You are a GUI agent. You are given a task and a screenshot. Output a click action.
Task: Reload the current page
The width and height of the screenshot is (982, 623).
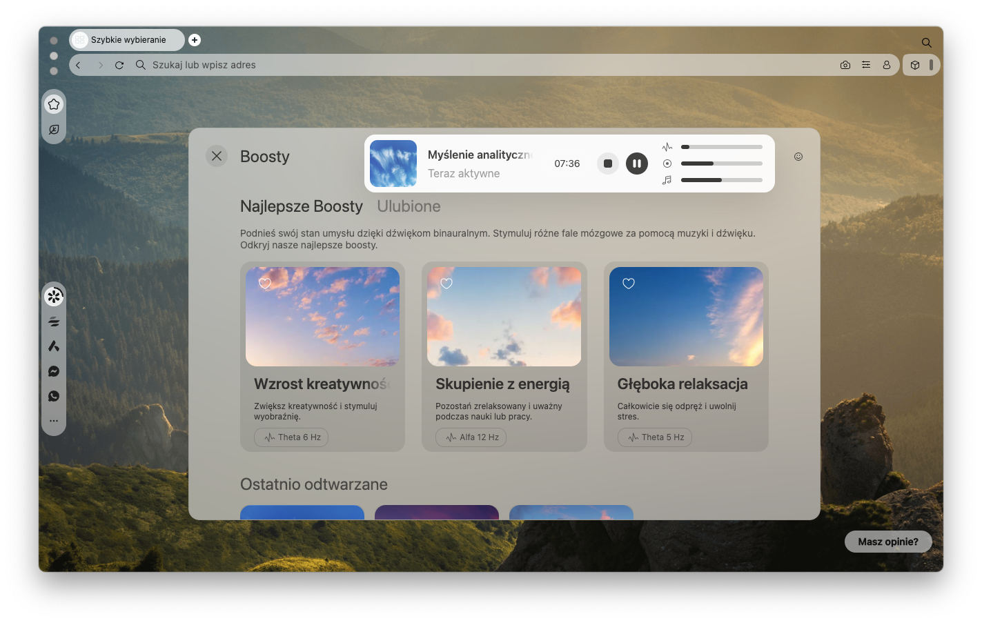point(119,65)
